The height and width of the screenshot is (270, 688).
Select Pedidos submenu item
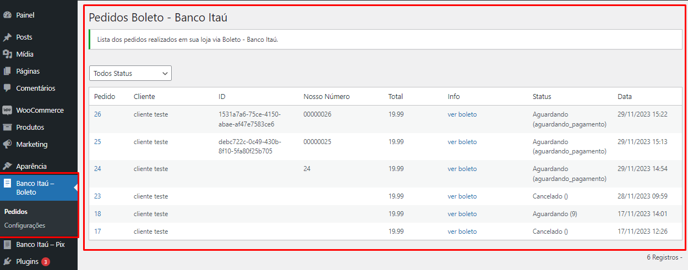16,212
